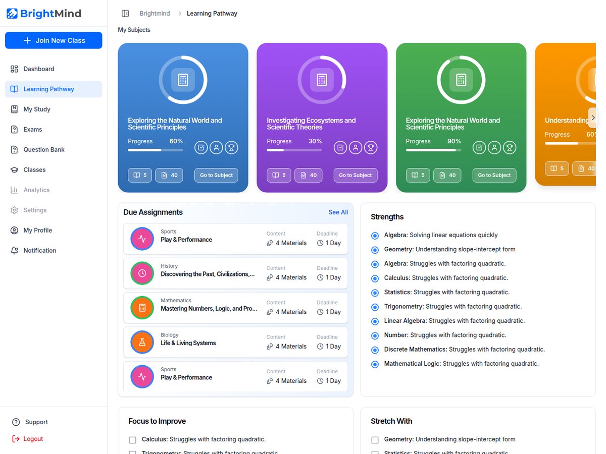Open Analytics in the sidebar
The width and height of the screenshot is (606, 454).
click(54, 190)
